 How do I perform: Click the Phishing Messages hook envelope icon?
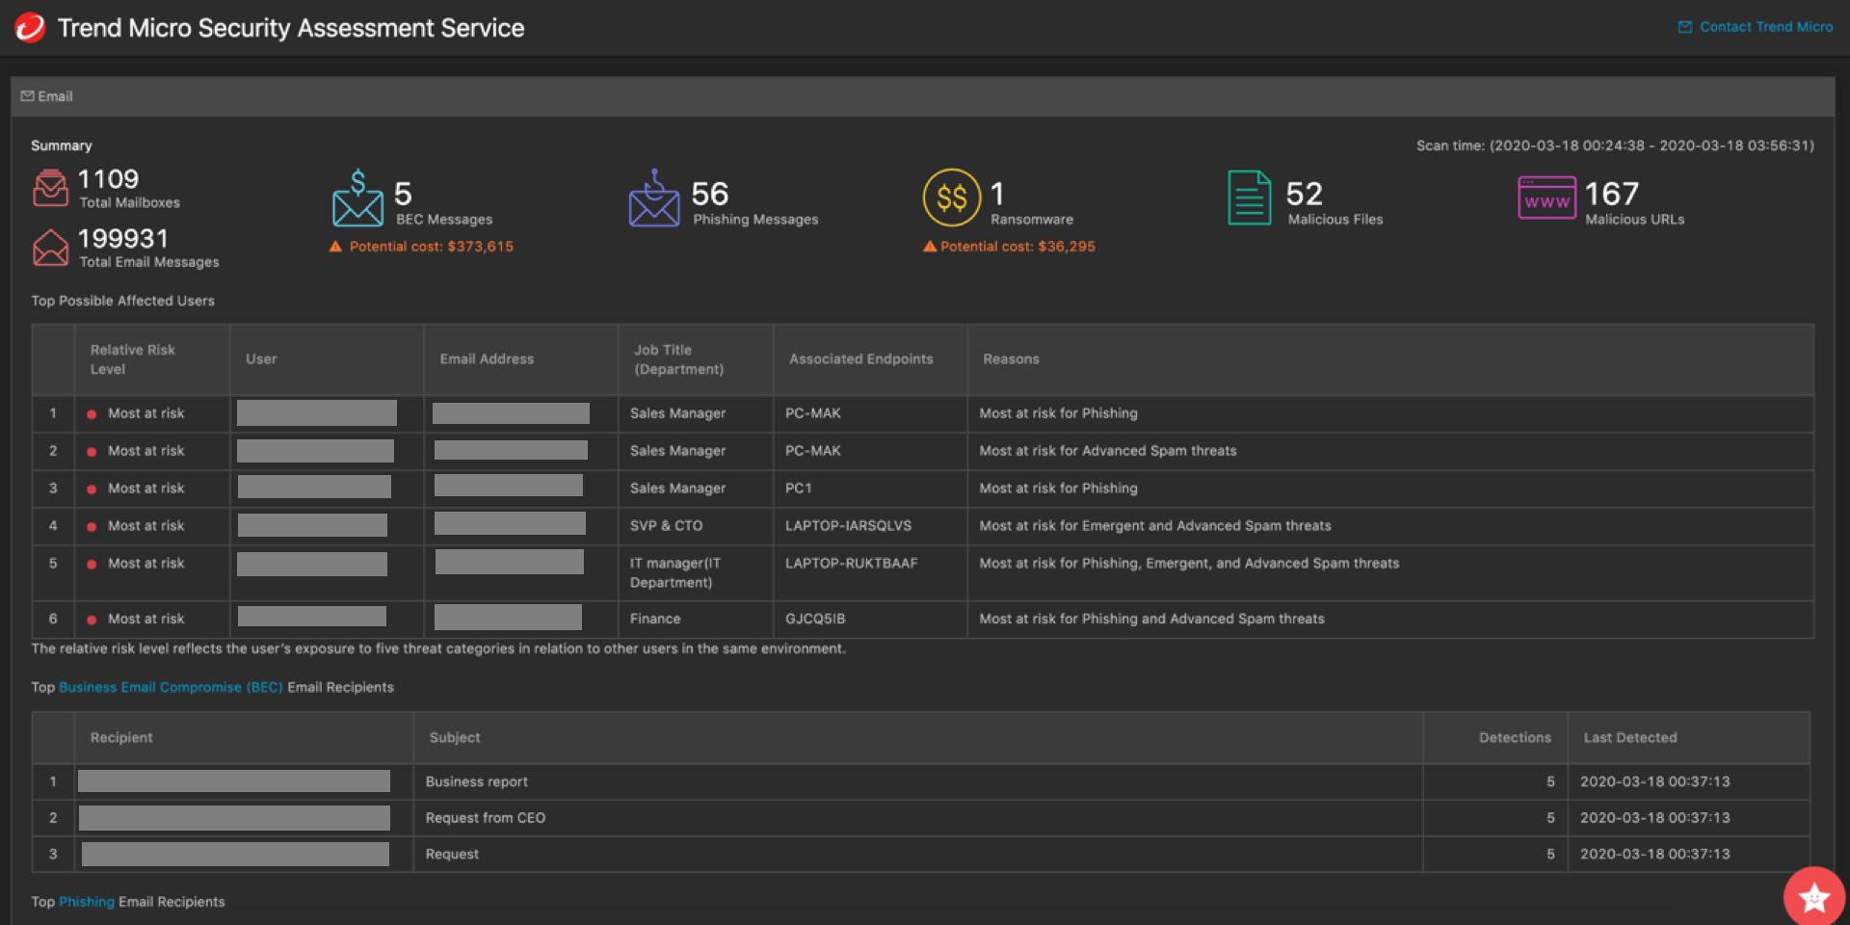pos(654,198)
